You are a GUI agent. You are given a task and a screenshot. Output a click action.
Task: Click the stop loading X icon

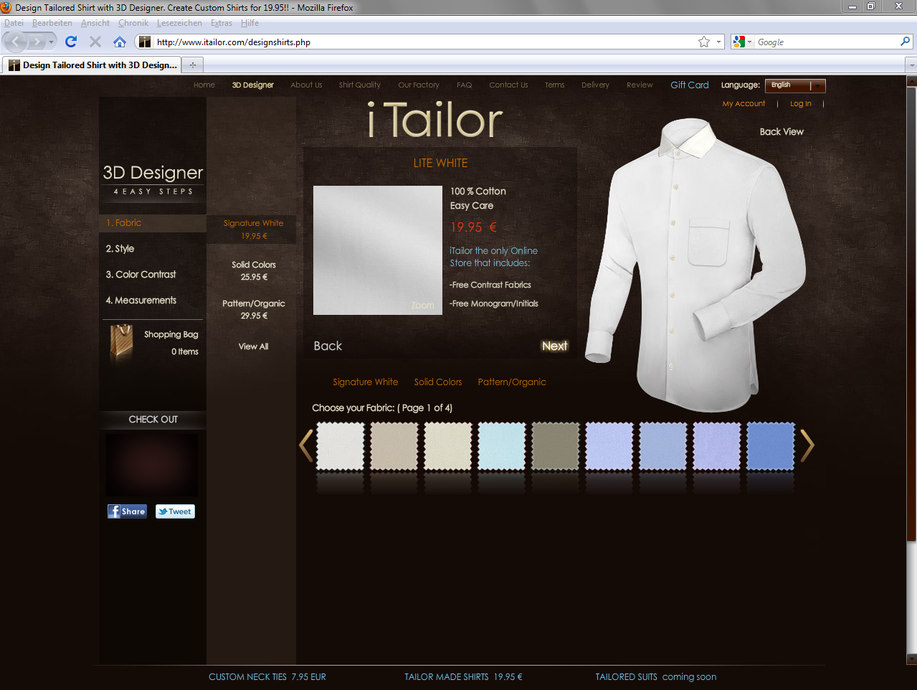coord(95,42)
